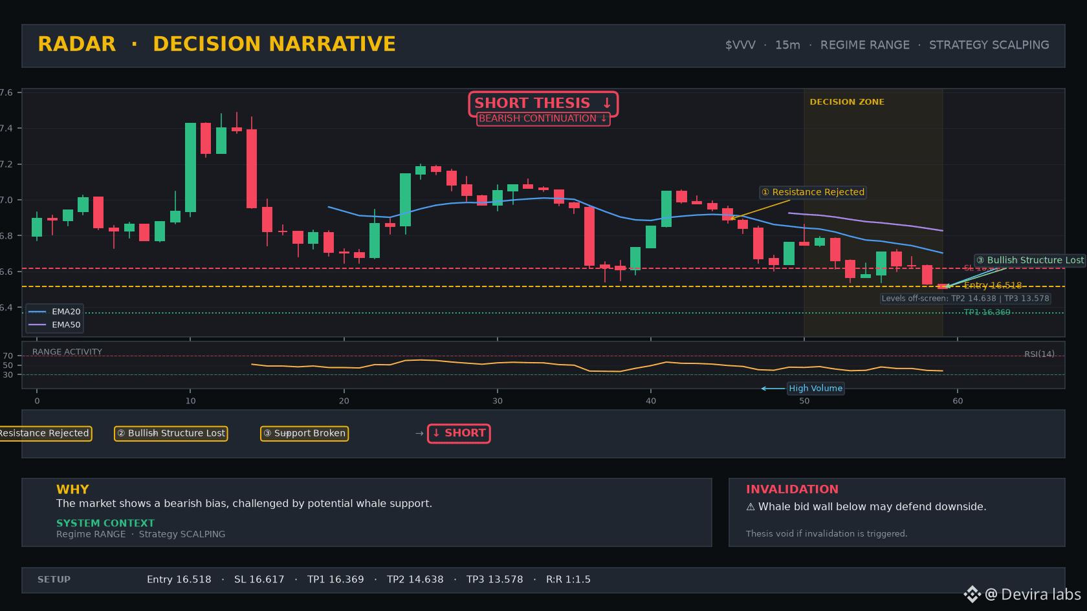1087x611 pixels.
Task: Click the SYSTEM CONTEXT heading
Action: pos(105,523)
